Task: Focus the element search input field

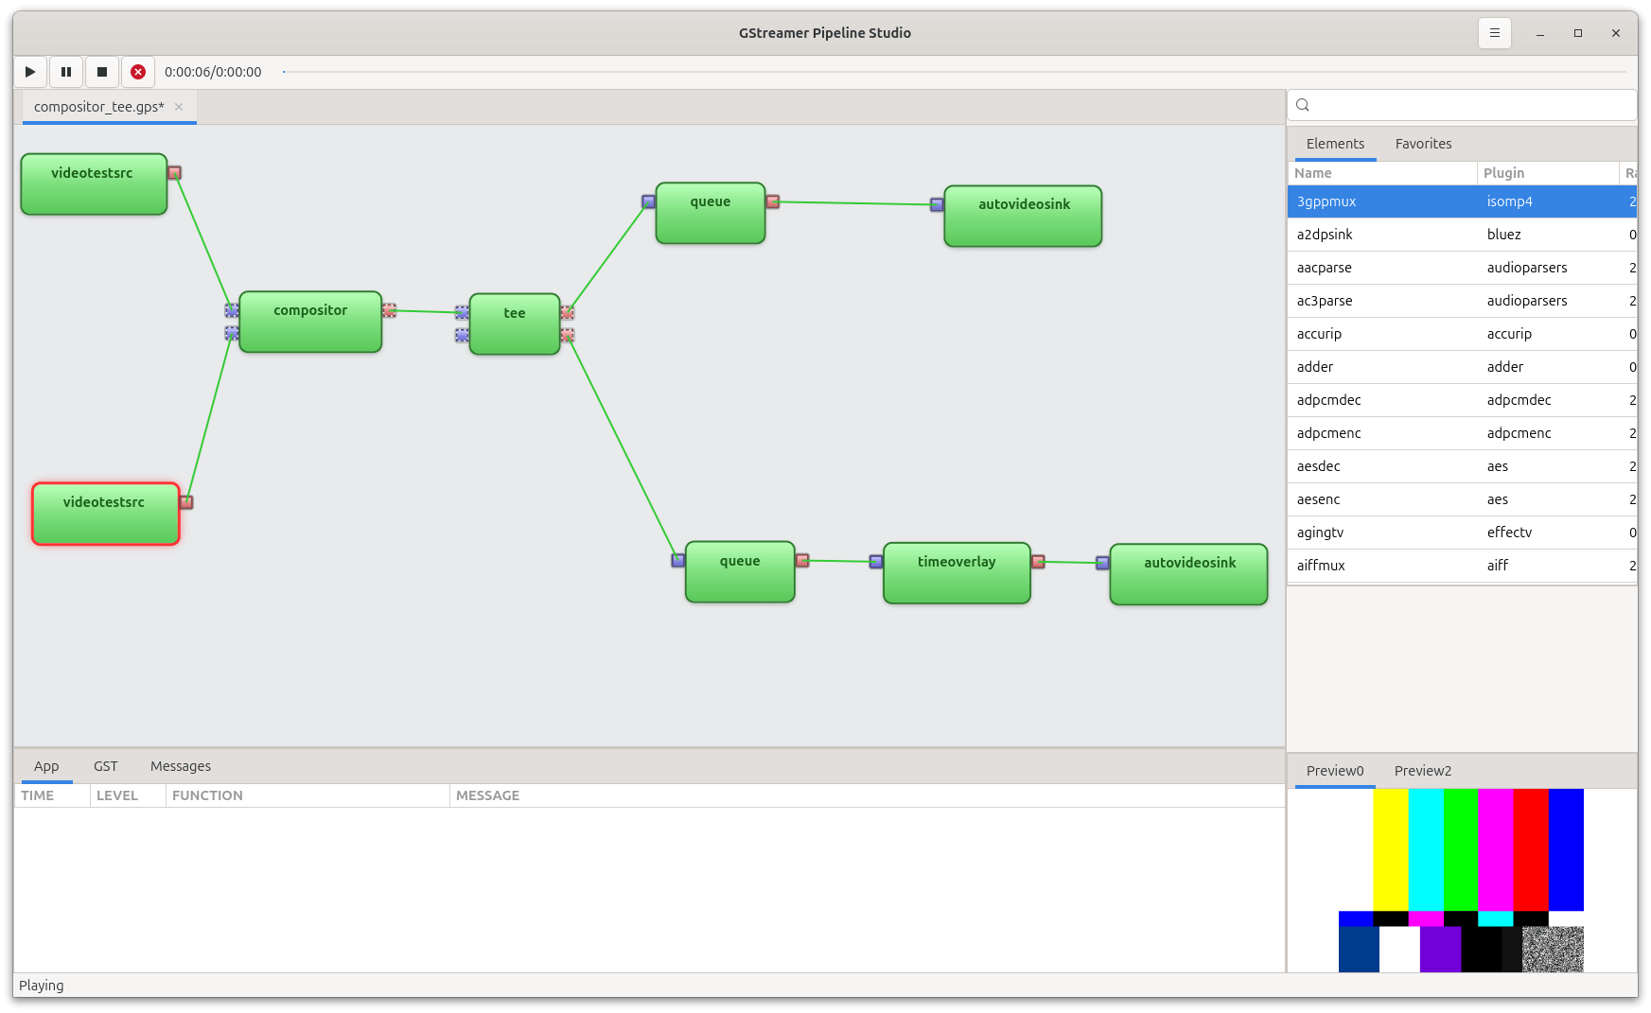Action: tap(1471, 105)
